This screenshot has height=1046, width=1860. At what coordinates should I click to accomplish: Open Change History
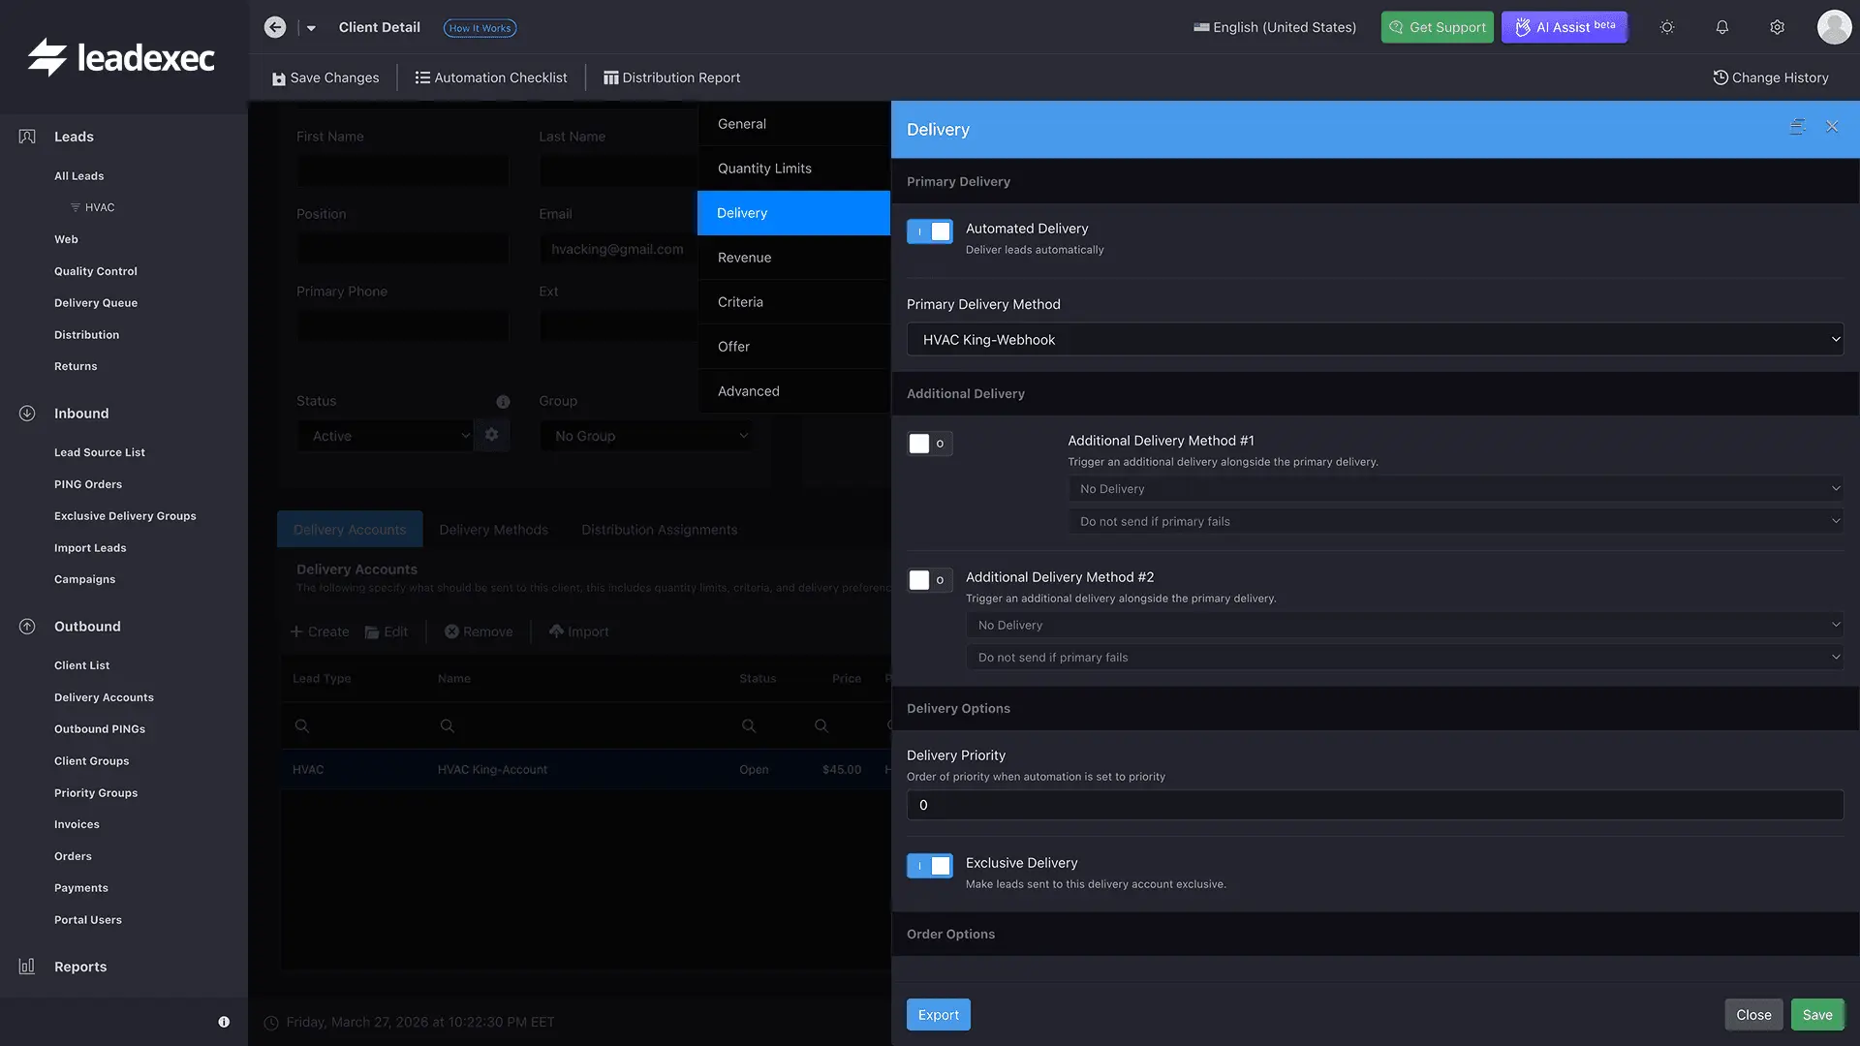coord(1771,77)
